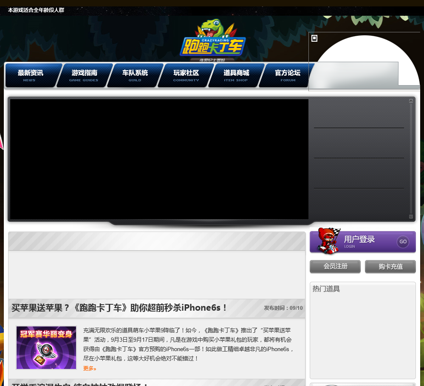This screenshot has width=424, height=386.
Task: Click the 本游戏适合全年龄段人群 notice text
Action: (36, 10)
